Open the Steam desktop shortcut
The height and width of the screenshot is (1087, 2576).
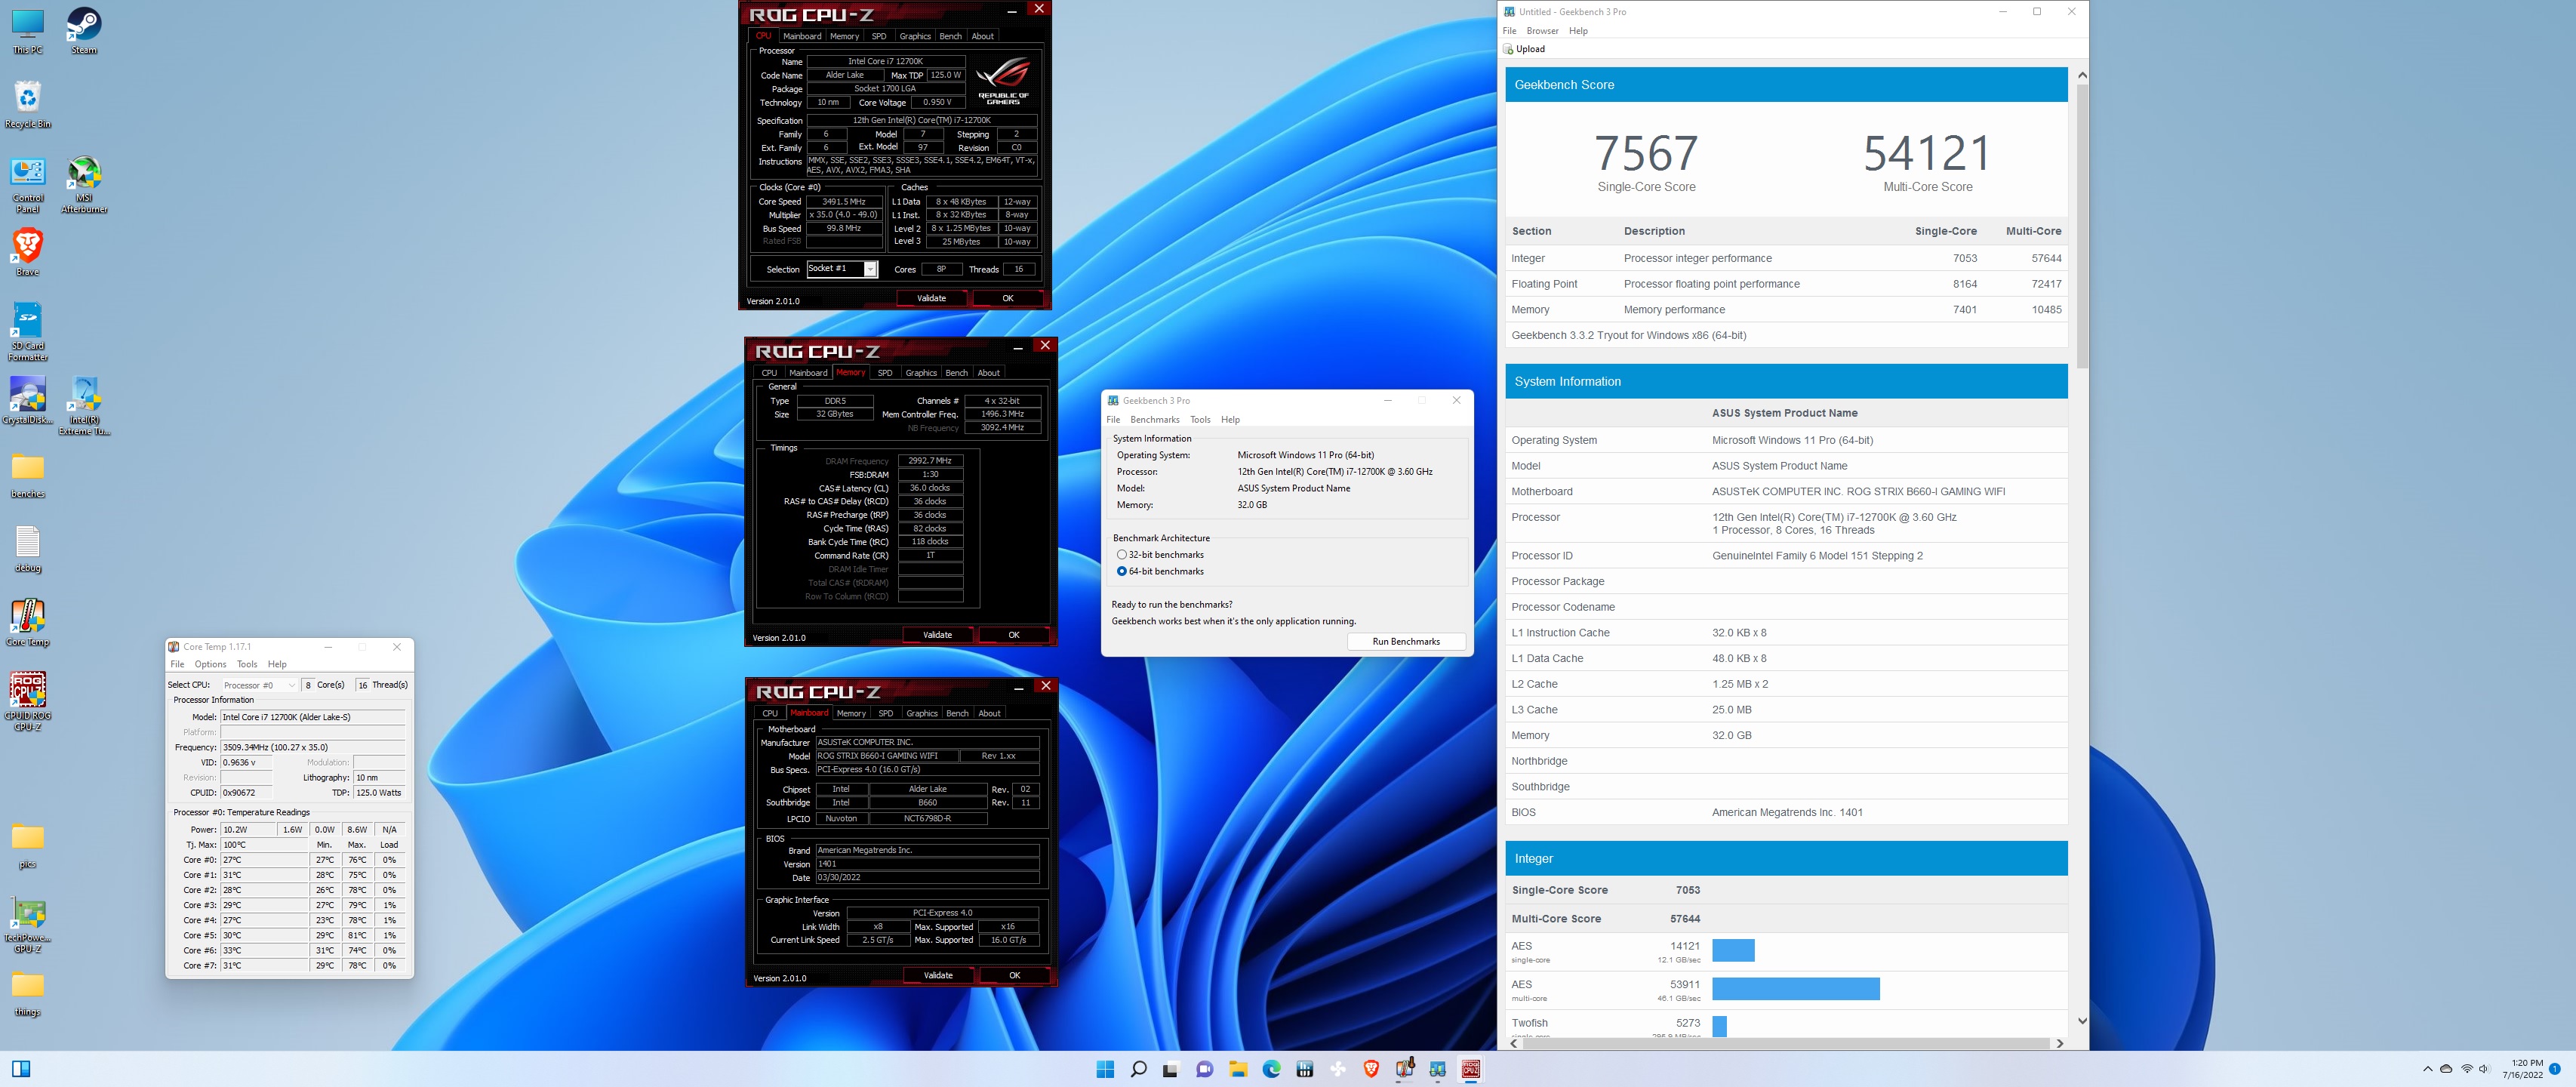pos(84,31)
